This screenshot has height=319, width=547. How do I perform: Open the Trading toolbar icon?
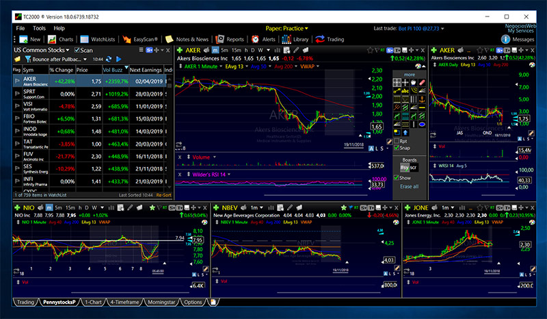[x=320, y=39]
